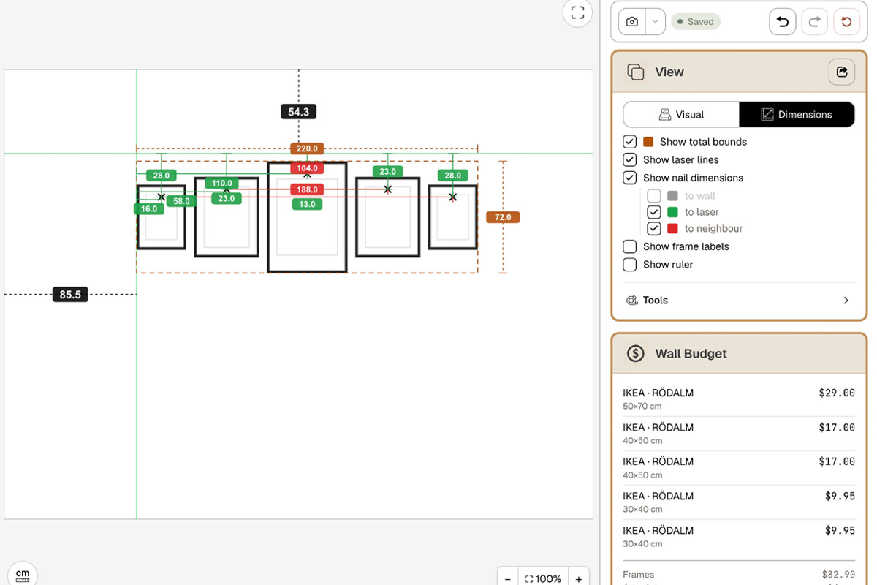The image size is (877, 585).
Task: Click the large center frame on wall
Action: coord(307,217)
